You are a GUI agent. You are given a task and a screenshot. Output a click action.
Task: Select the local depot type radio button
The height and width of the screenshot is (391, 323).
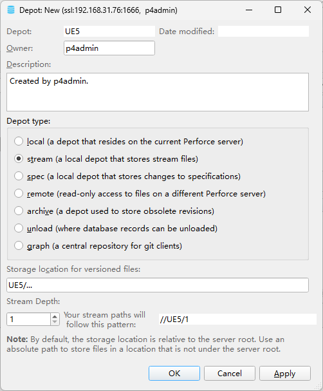[19, 141]
